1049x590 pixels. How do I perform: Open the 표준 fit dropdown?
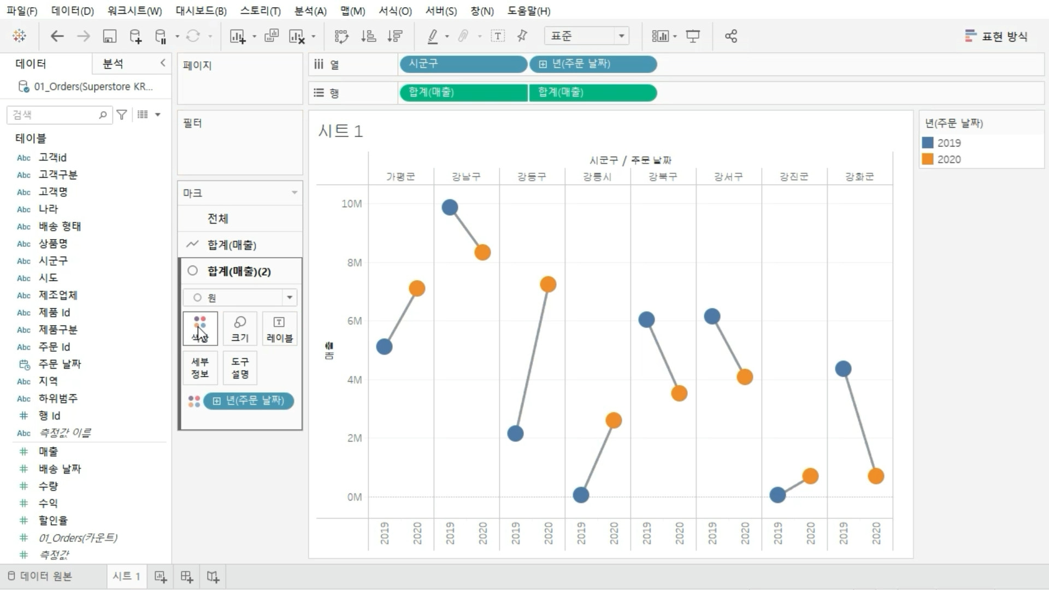[621, 37]
